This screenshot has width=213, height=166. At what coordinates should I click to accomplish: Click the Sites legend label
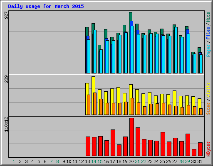[x=208, y=109]
